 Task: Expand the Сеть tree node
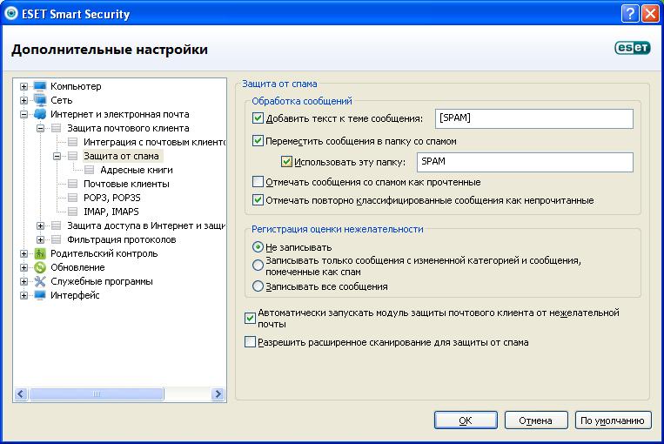(23, 100)
